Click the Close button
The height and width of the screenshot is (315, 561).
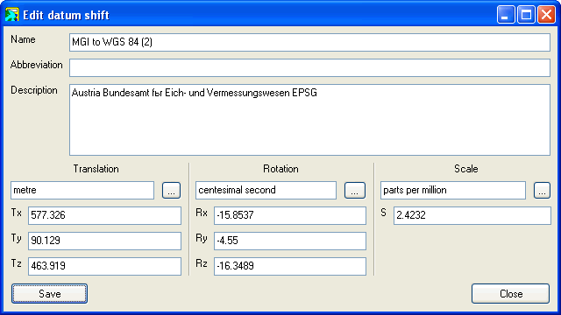[x=510, y=294]
